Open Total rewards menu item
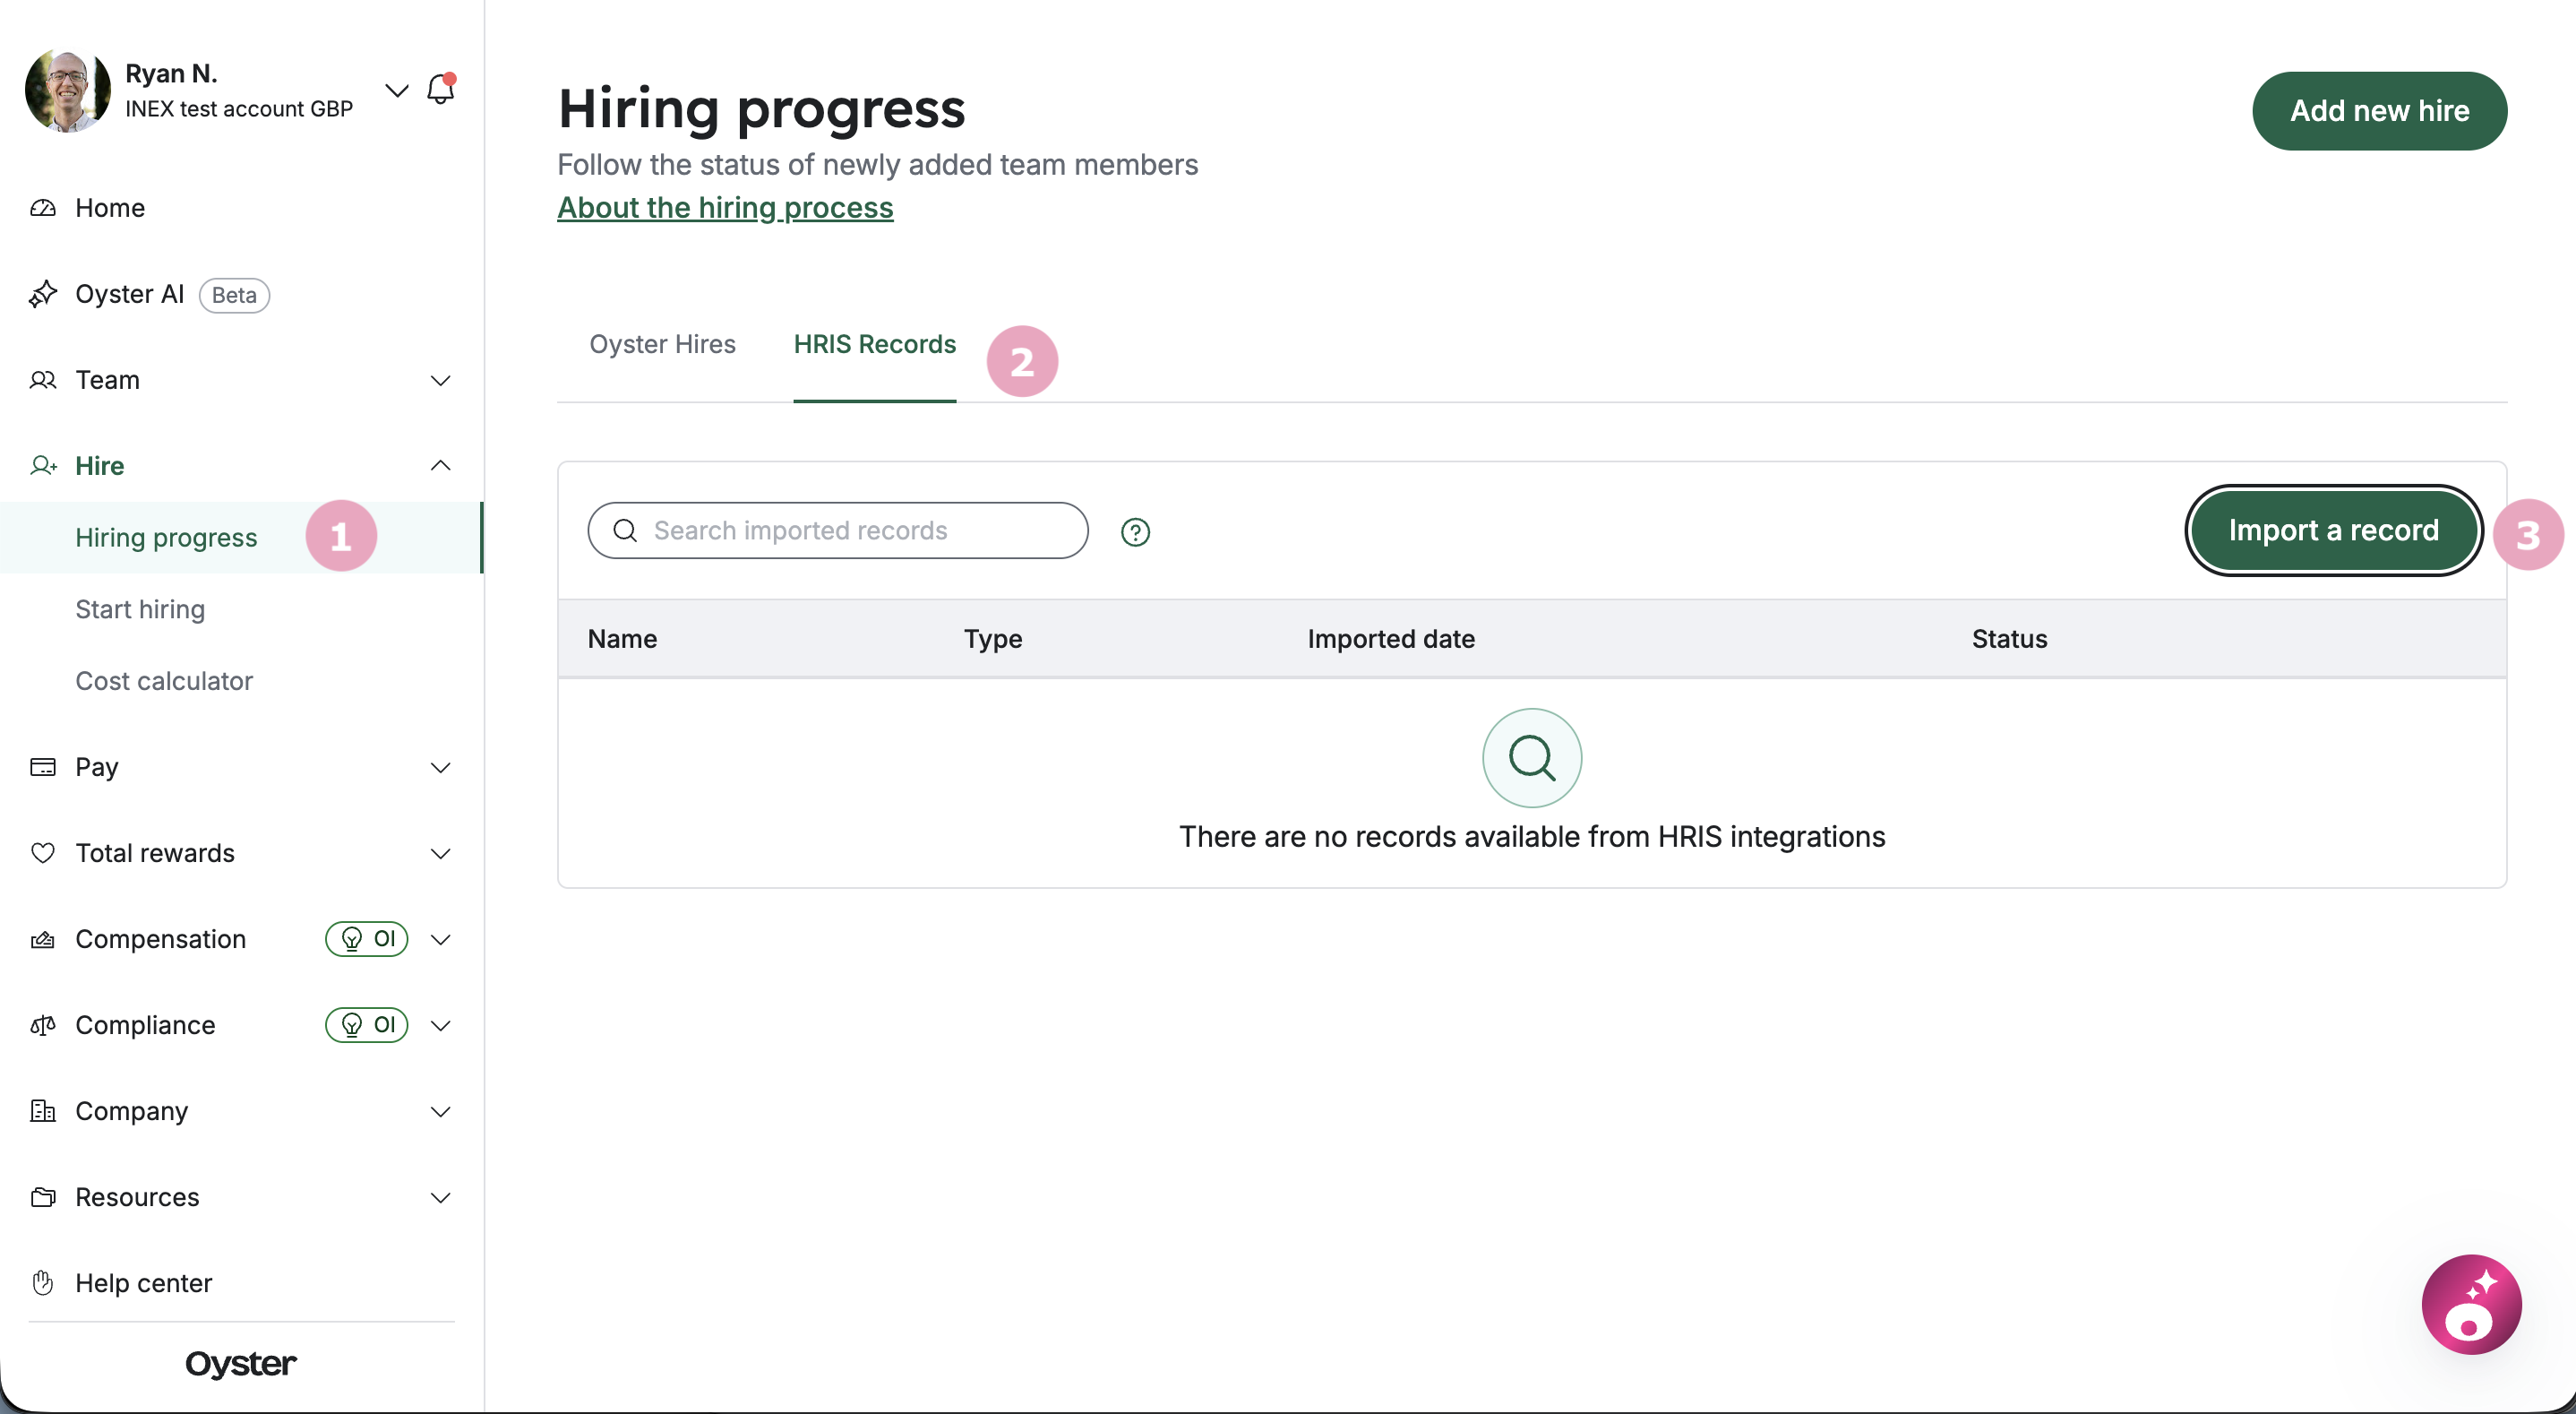This screenshot has width=2576, height=1414. (155, 854)
